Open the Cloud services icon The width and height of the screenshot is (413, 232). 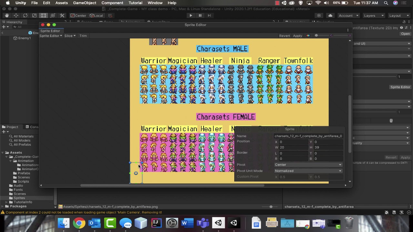(x=330, y=15)
